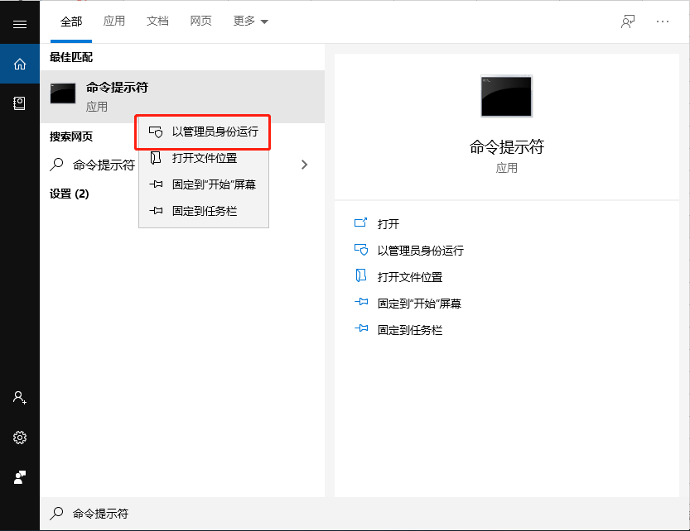The width and height of the screenshot is (690, 531).
Task: Expand the chevron next to 命令提示符 web result
Action: tap(304, 164)
